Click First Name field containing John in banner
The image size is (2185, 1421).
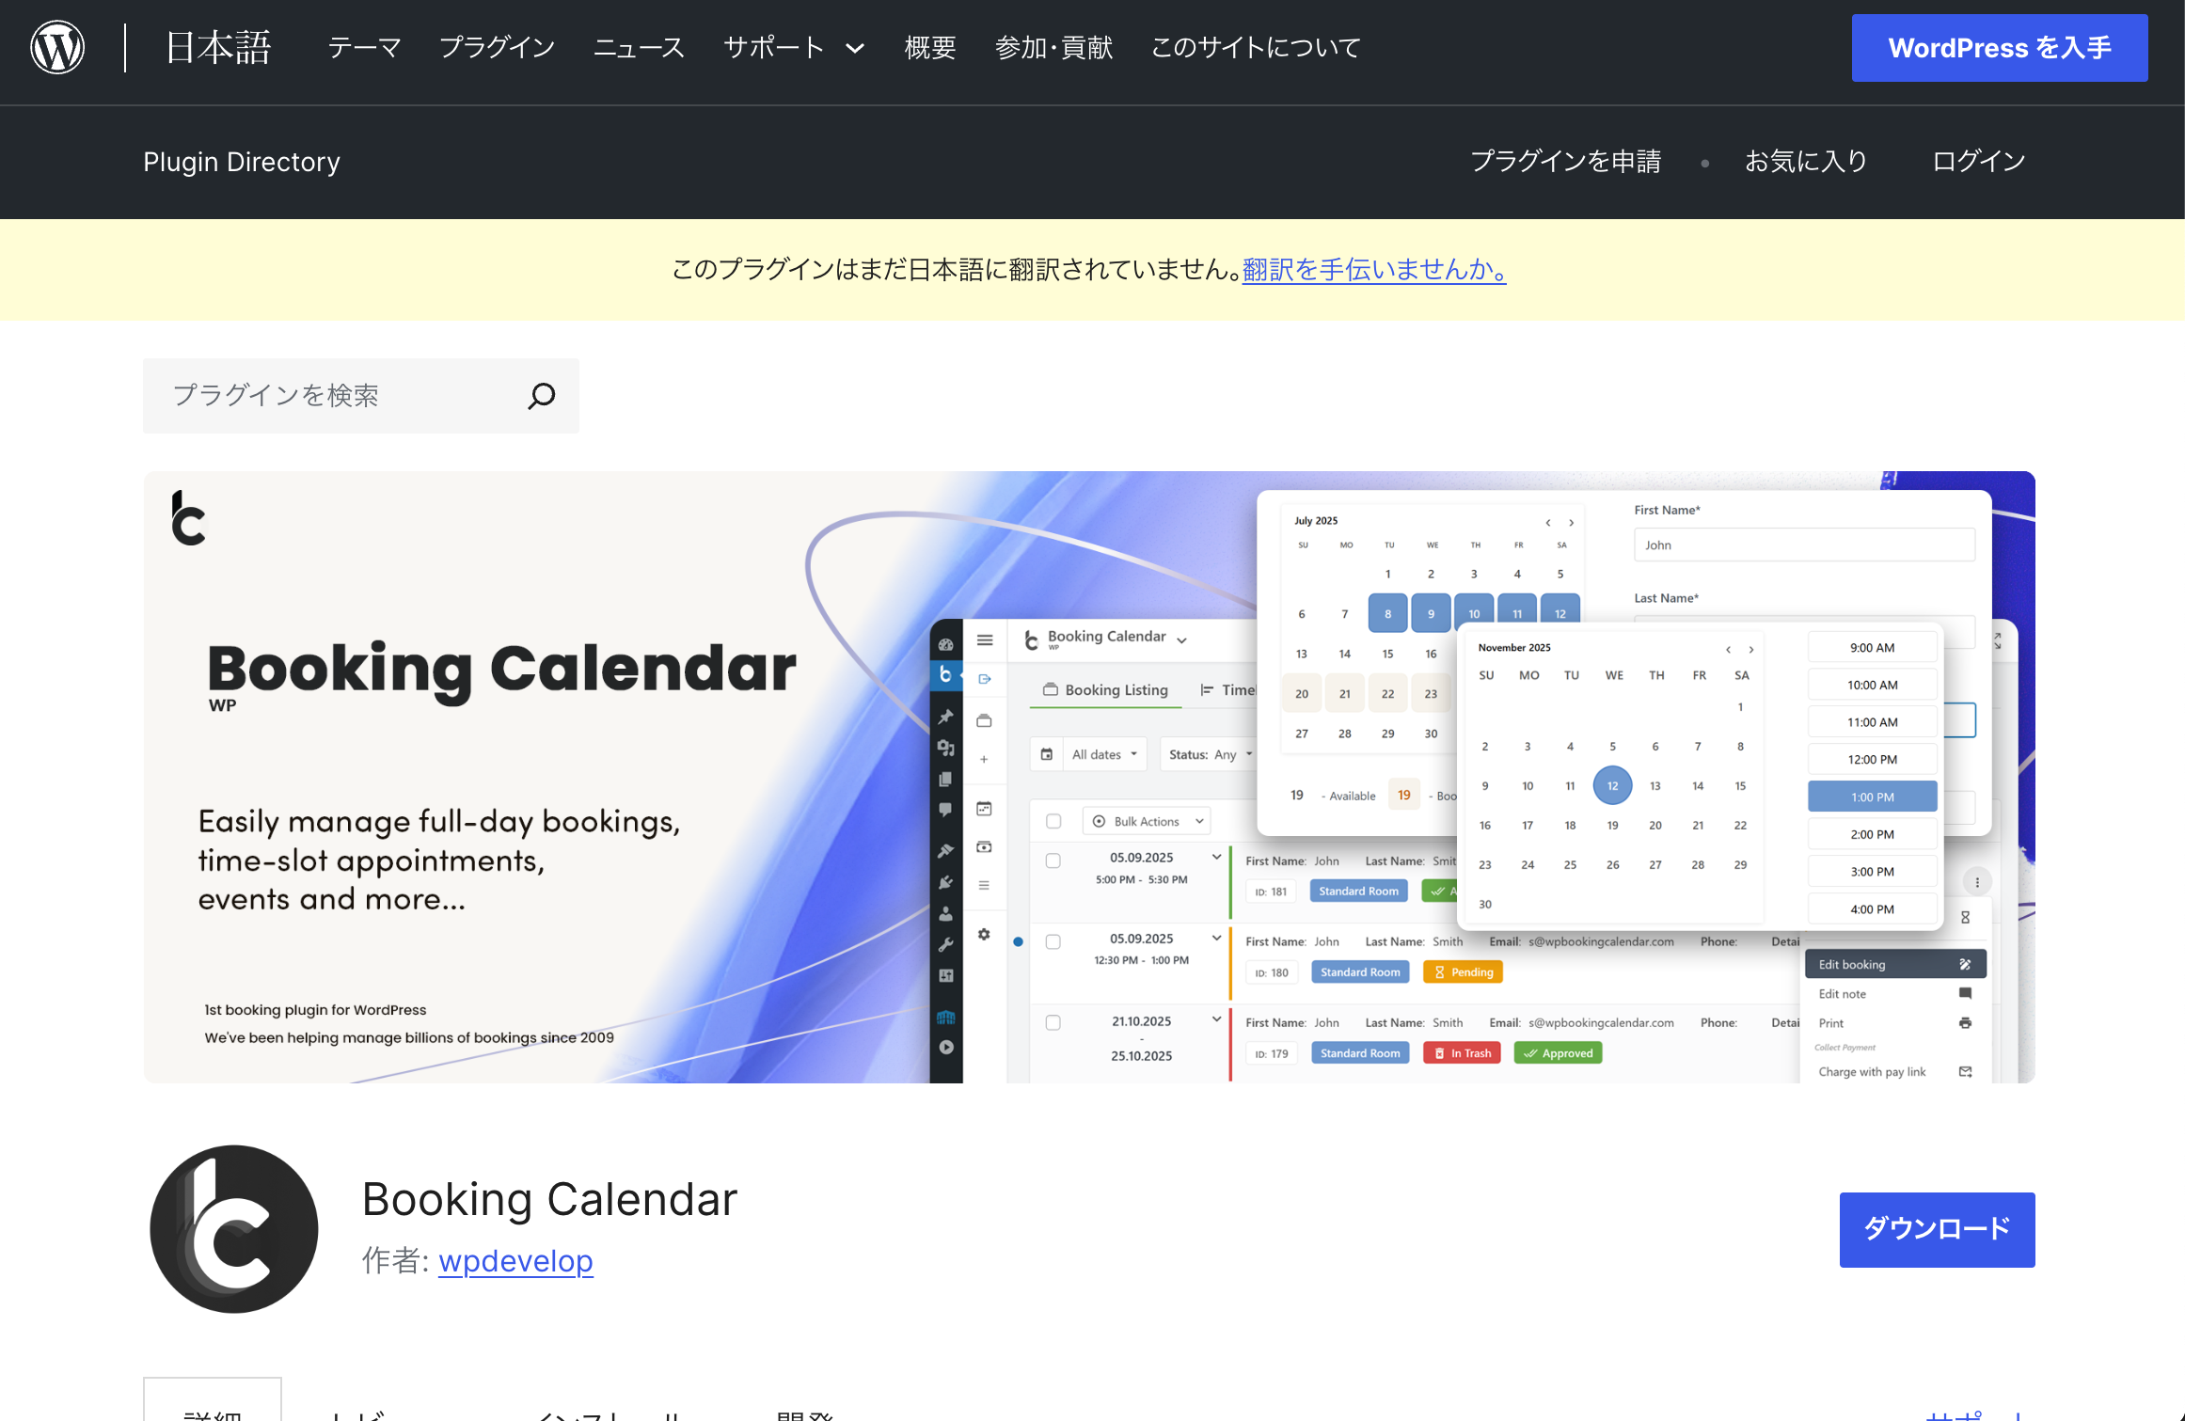click(1803, 545)
